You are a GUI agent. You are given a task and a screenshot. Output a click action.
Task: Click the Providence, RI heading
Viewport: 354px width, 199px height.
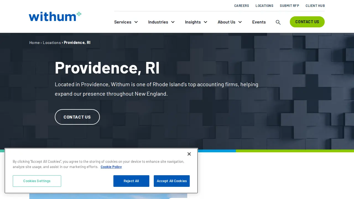[x=107, y=67]
